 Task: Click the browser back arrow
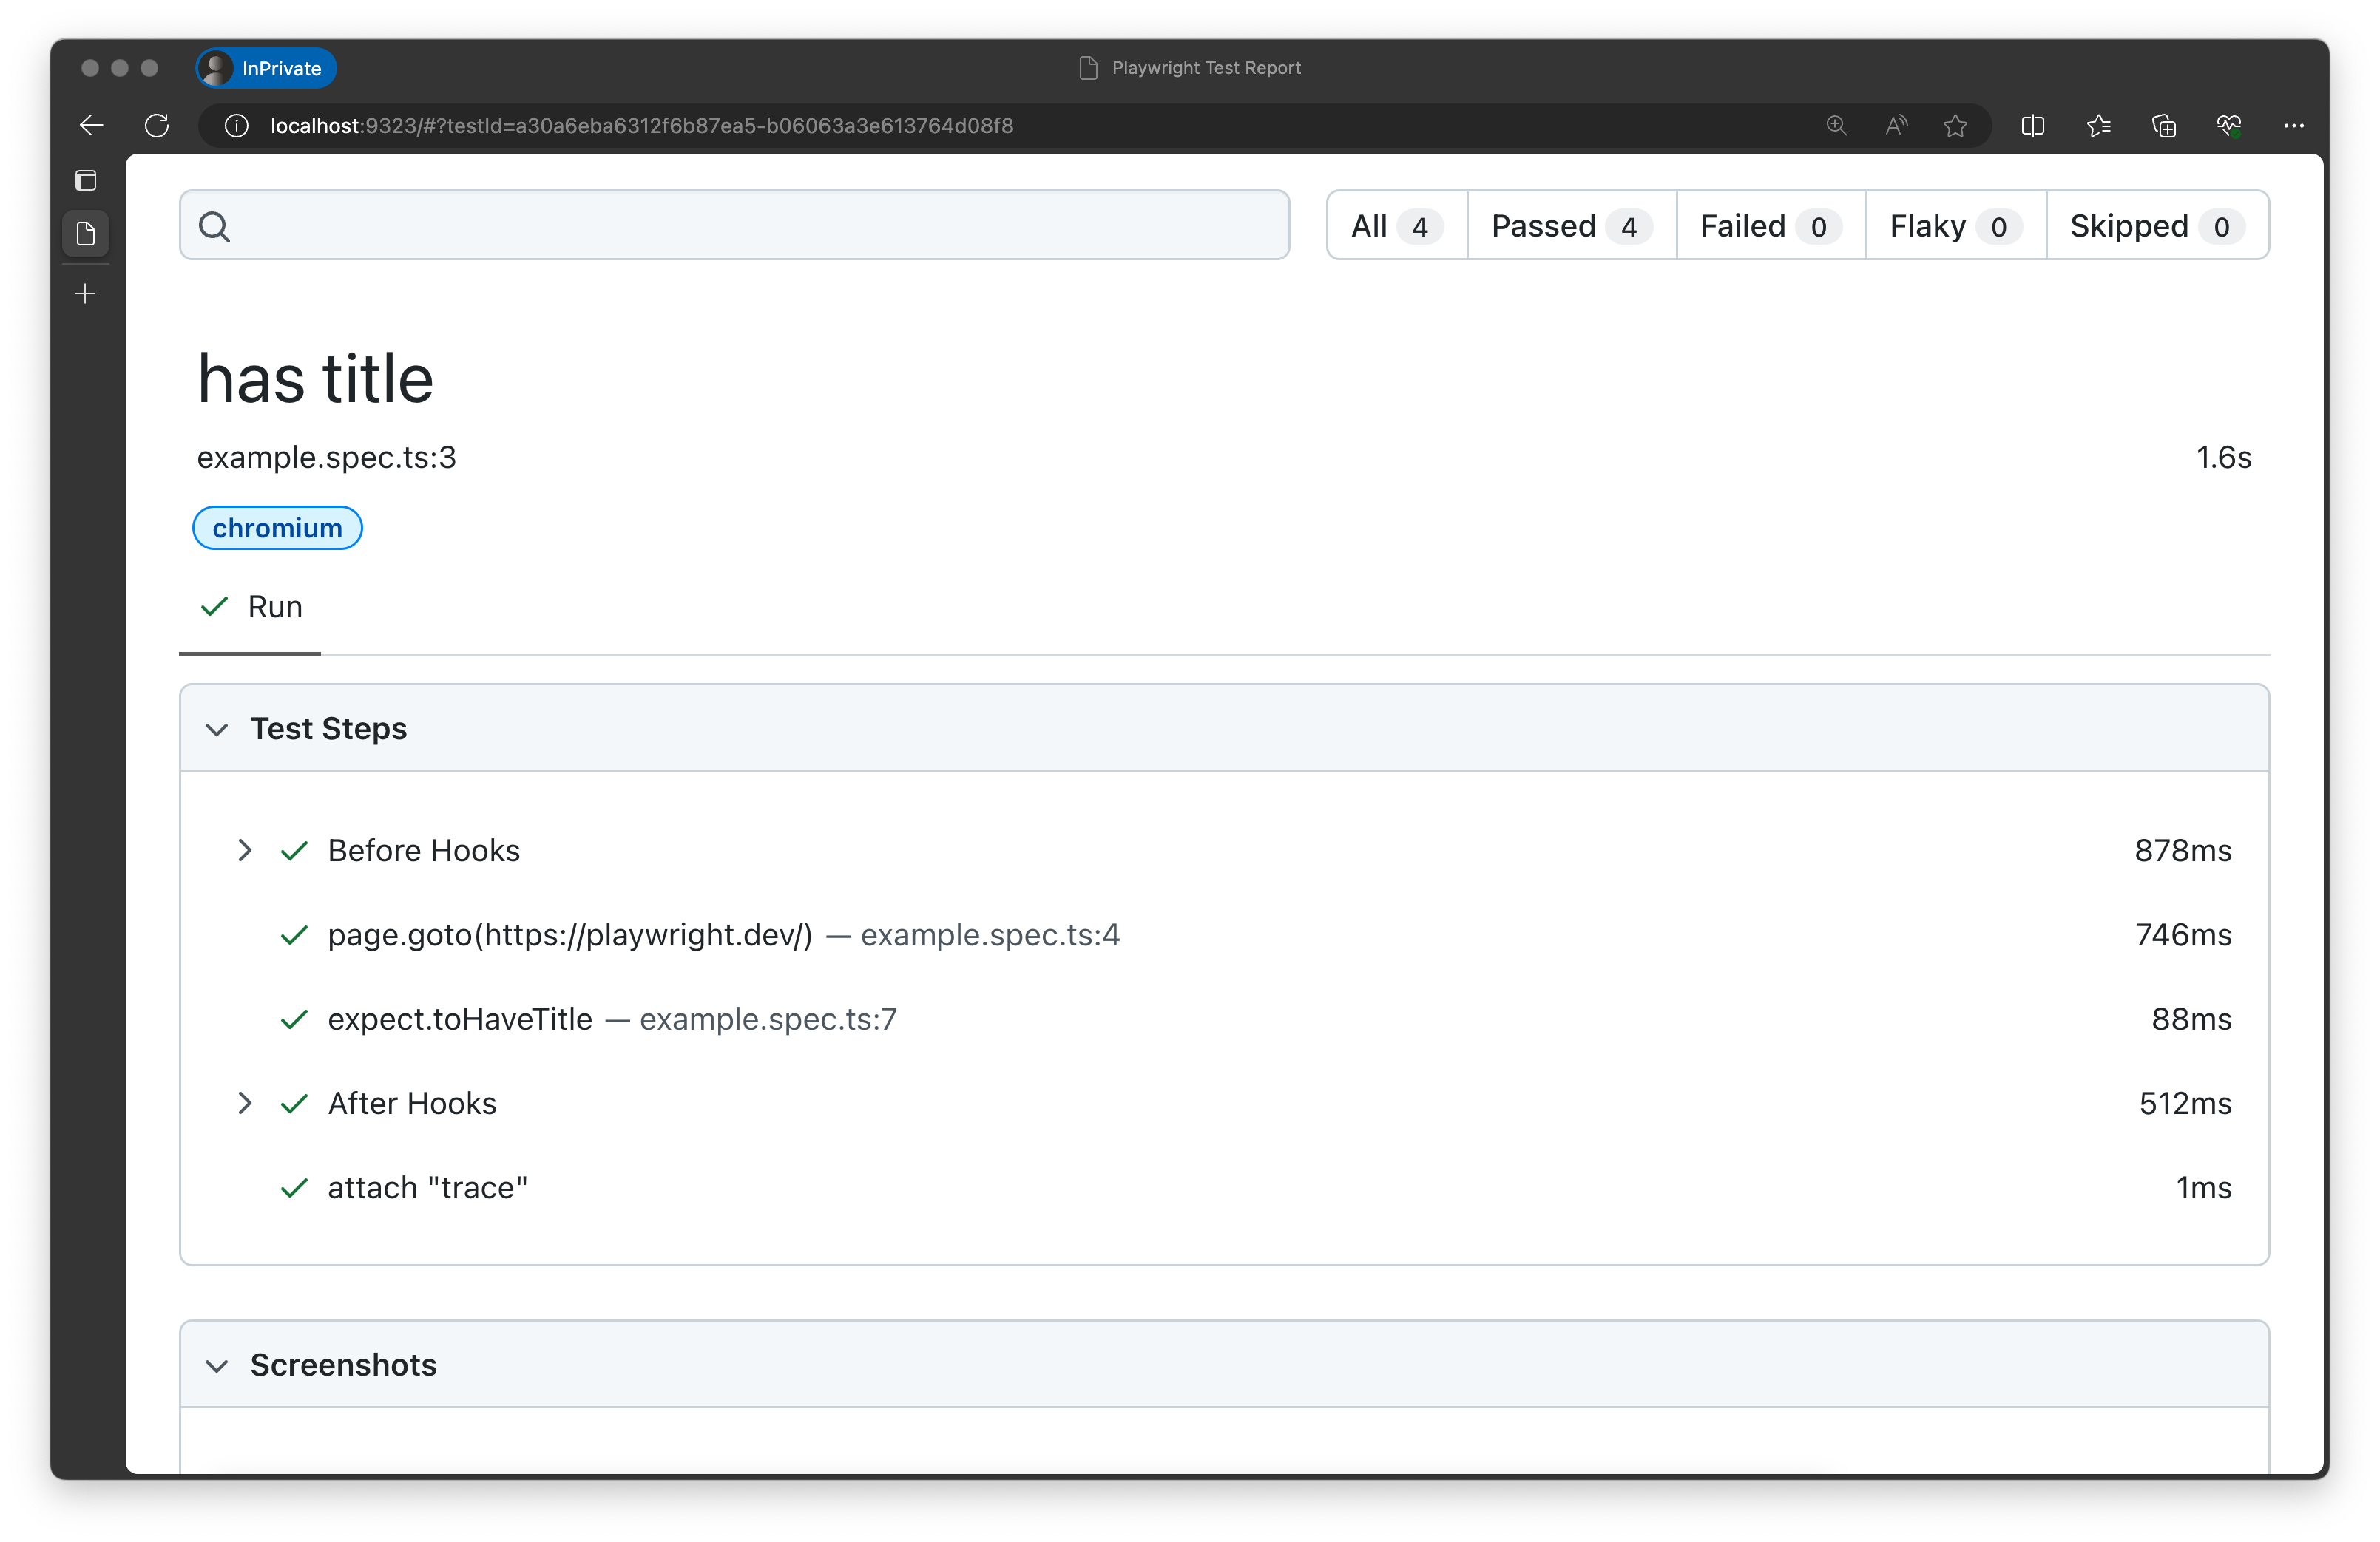(x=91, y=125)
